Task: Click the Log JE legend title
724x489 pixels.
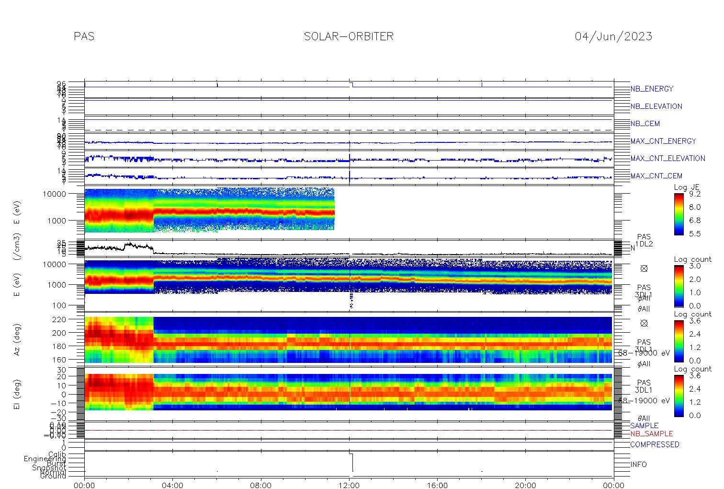Action: pyautogui.click(x=687, y=187)
